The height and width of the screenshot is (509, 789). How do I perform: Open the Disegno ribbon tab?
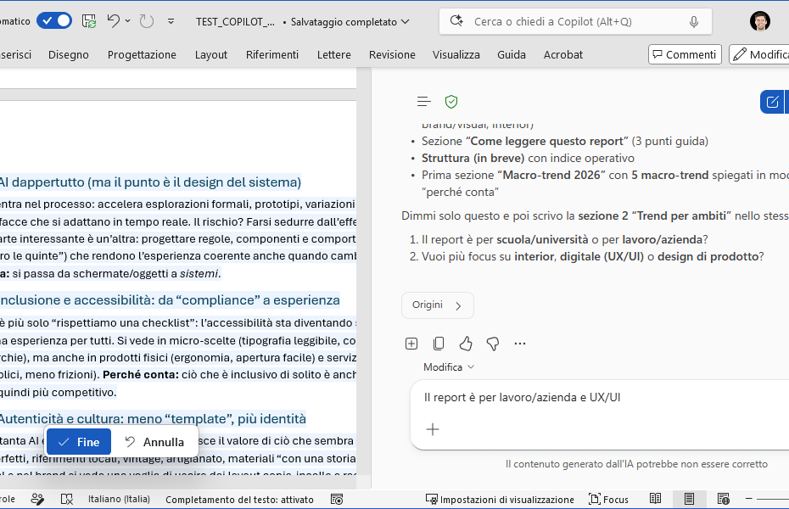[69, 54]
